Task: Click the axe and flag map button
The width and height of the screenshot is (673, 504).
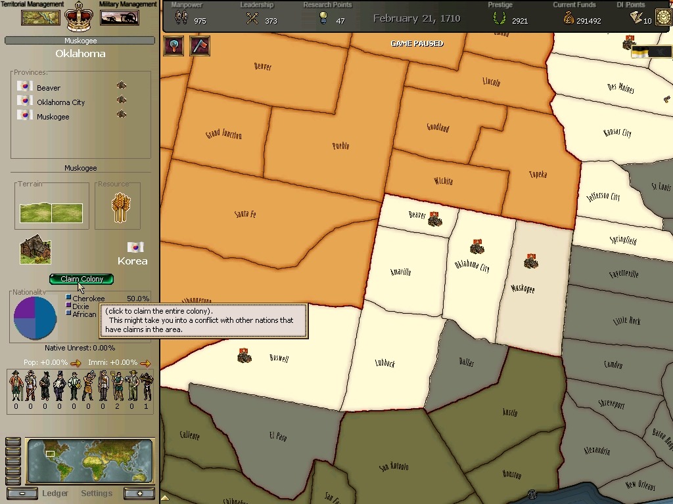Action: pos(200,46)
